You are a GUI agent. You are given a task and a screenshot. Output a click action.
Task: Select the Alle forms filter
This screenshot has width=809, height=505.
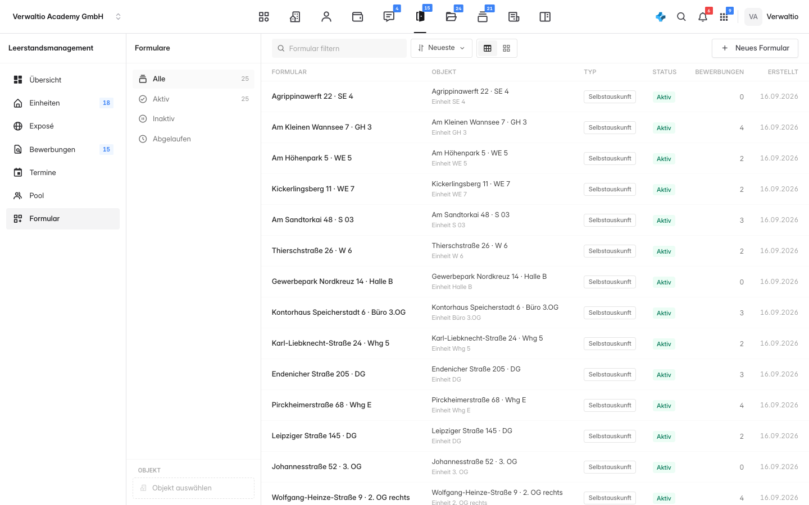point(193,79)
